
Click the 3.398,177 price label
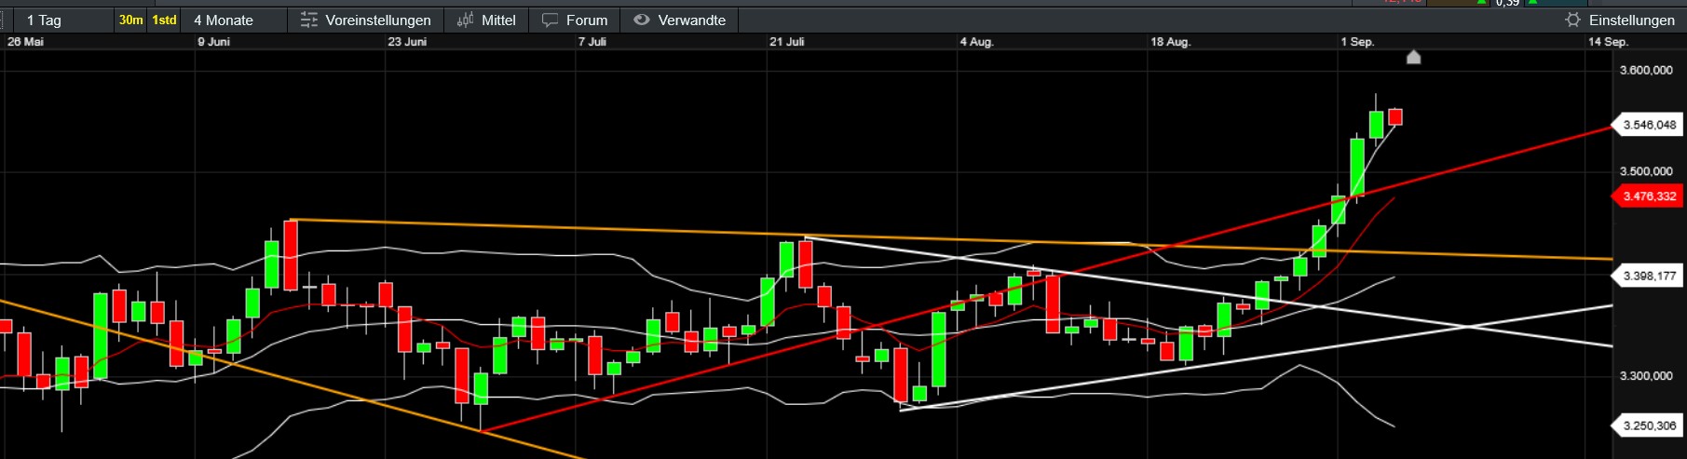pos(1649,276)
